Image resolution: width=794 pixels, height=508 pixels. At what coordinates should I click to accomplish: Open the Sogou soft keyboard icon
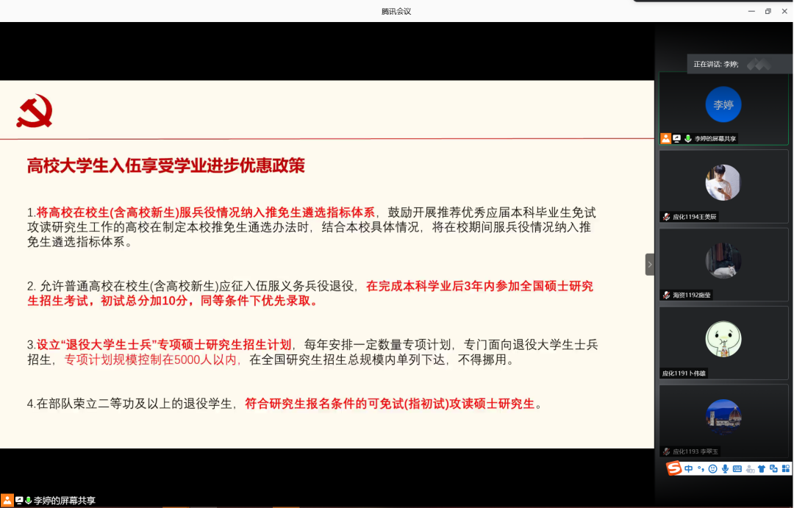737,469
